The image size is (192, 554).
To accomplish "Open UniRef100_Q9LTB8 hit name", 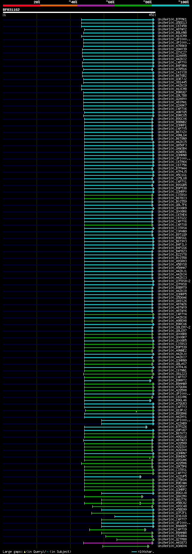I will 172,95.
